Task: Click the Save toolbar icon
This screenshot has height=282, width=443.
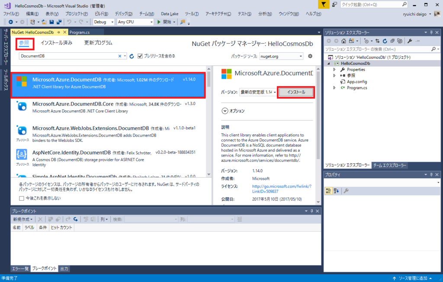Action: 51,22
